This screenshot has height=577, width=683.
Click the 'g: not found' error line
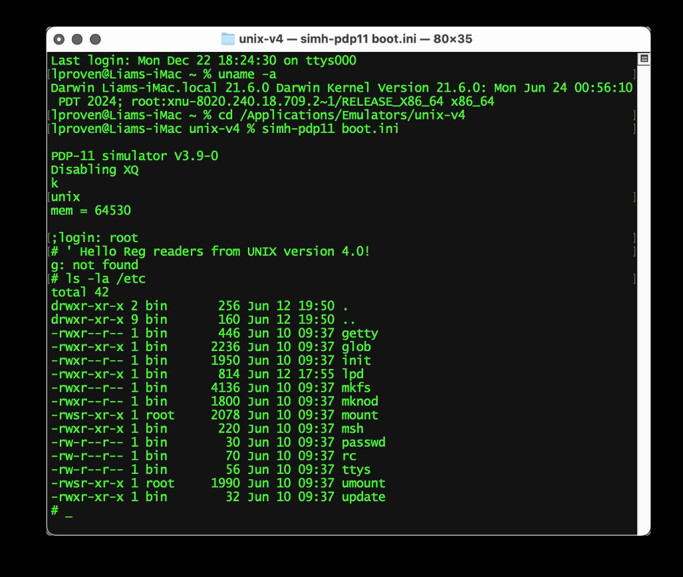(94, 265)
